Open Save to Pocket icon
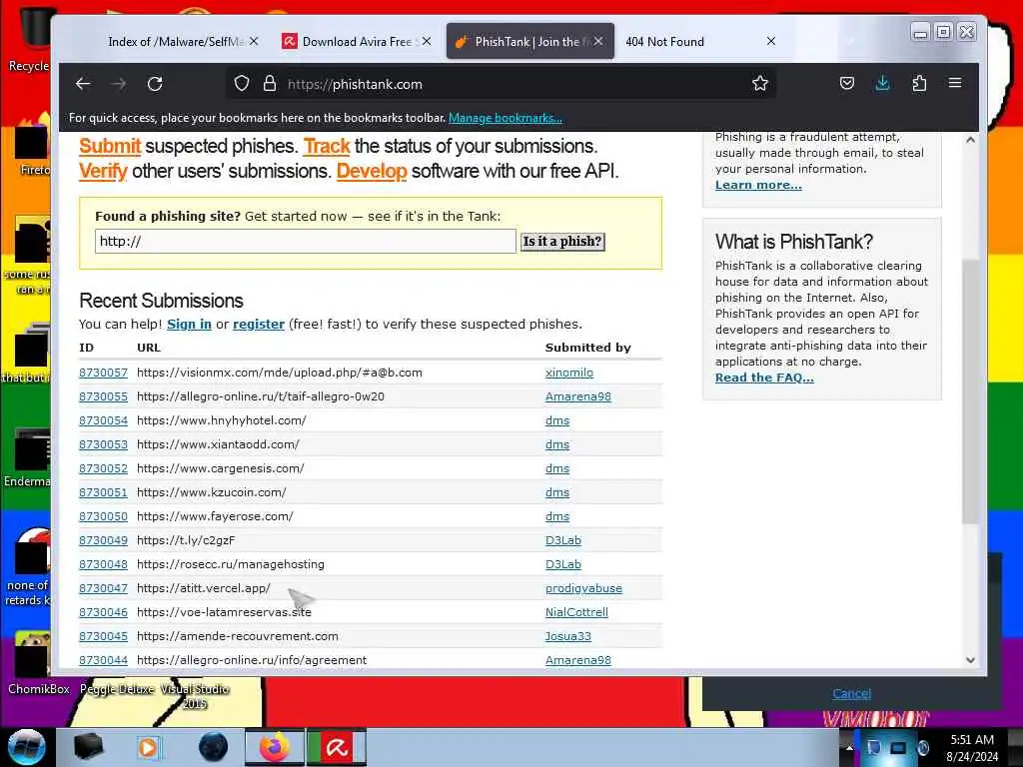 [x=847, y=83]
